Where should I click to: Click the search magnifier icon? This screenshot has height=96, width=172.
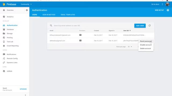tap(51, 26)
